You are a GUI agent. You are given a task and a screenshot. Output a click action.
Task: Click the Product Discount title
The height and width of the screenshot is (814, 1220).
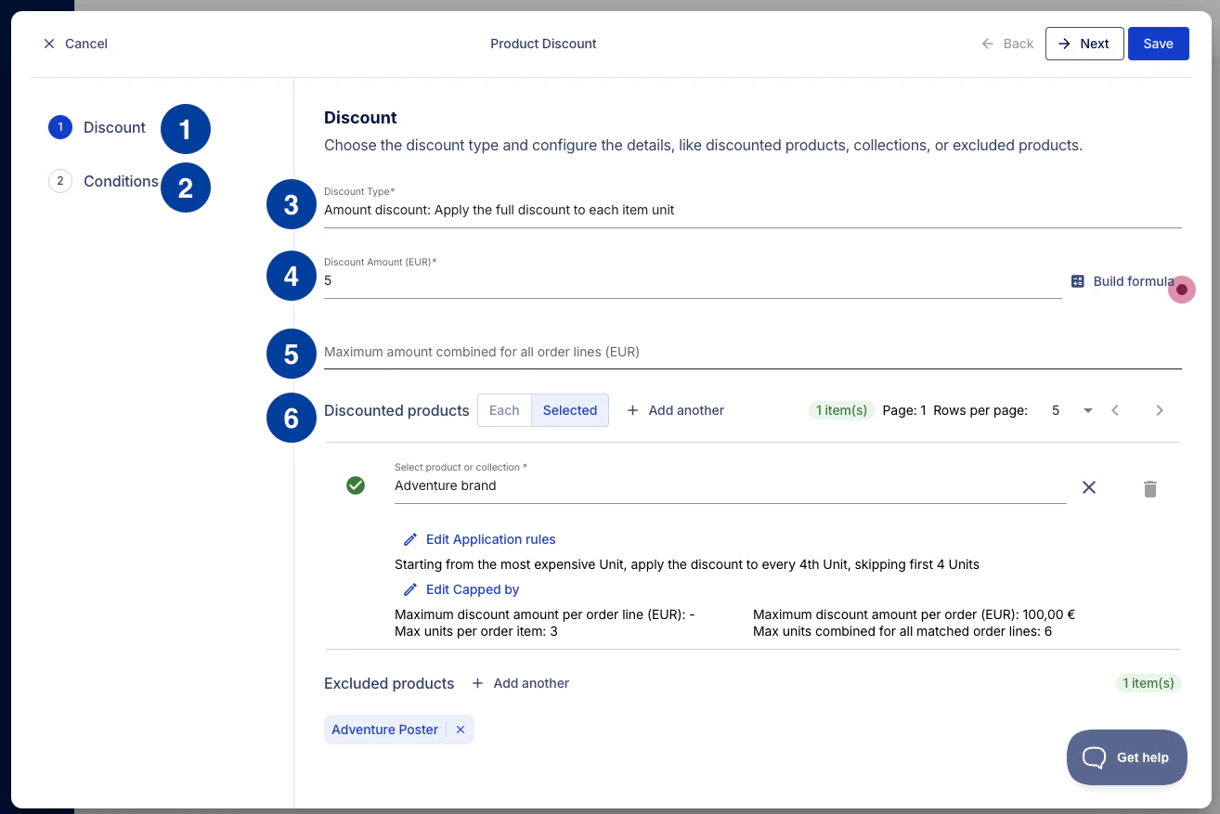pos(543,44)
